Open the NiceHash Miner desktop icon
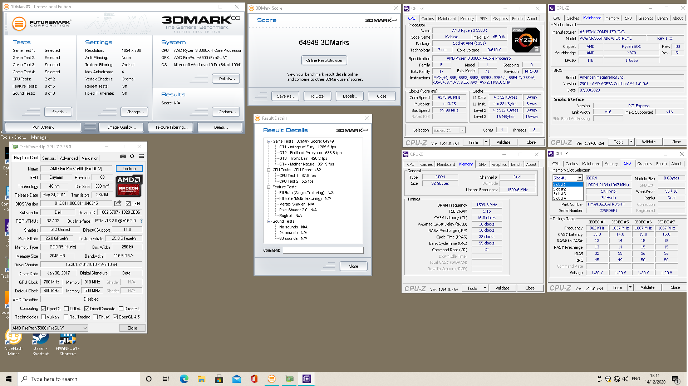 tap(14, 342)
